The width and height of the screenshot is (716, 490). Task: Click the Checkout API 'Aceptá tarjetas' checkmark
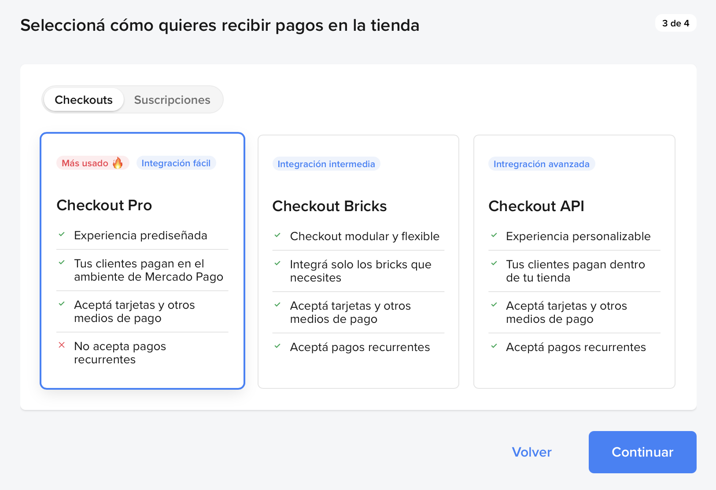click(x=494, y=305)
